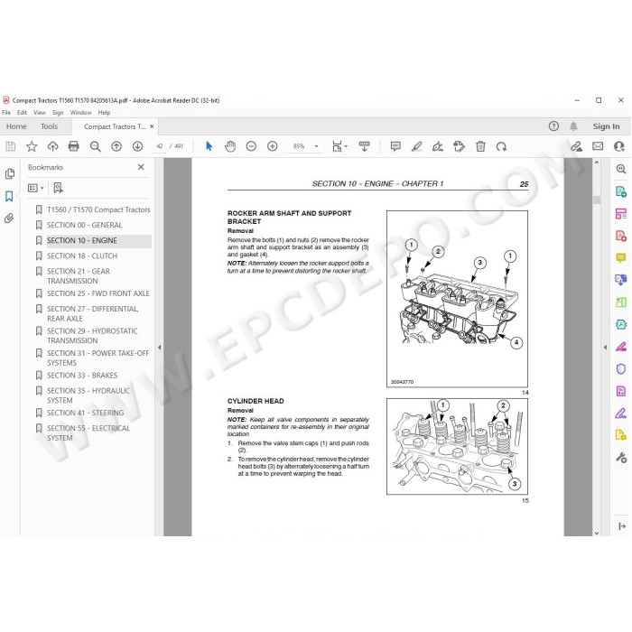Share a link to the file
Screen dimensions: 632x632
(576, 146)
